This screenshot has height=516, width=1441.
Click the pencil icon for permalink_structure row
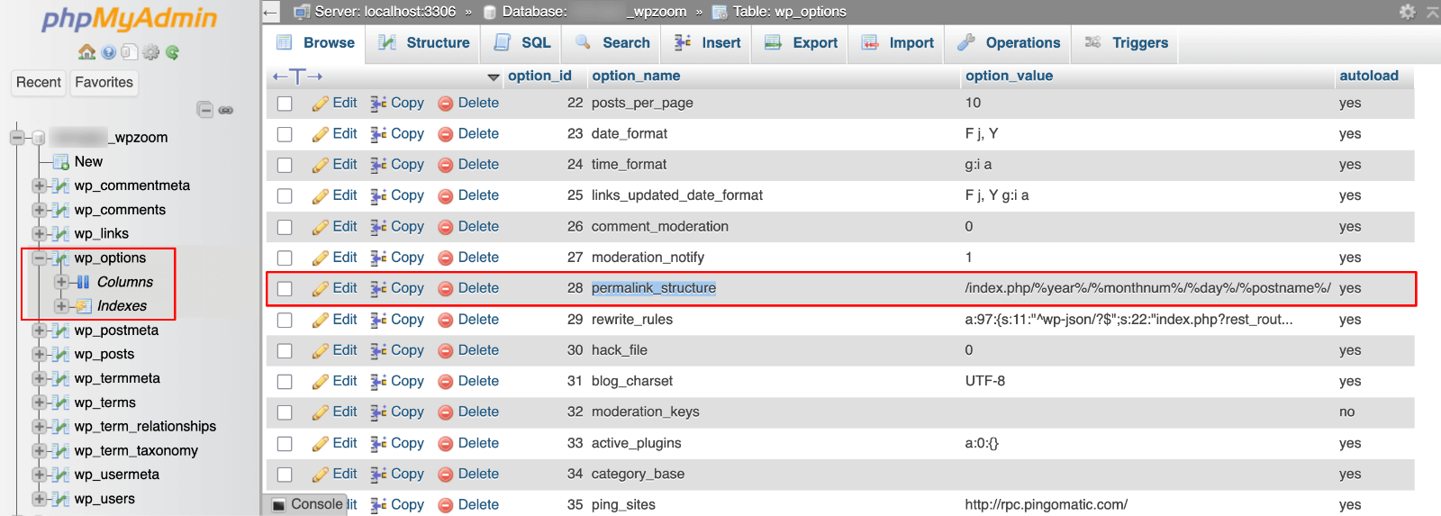[x=321, y=289]
